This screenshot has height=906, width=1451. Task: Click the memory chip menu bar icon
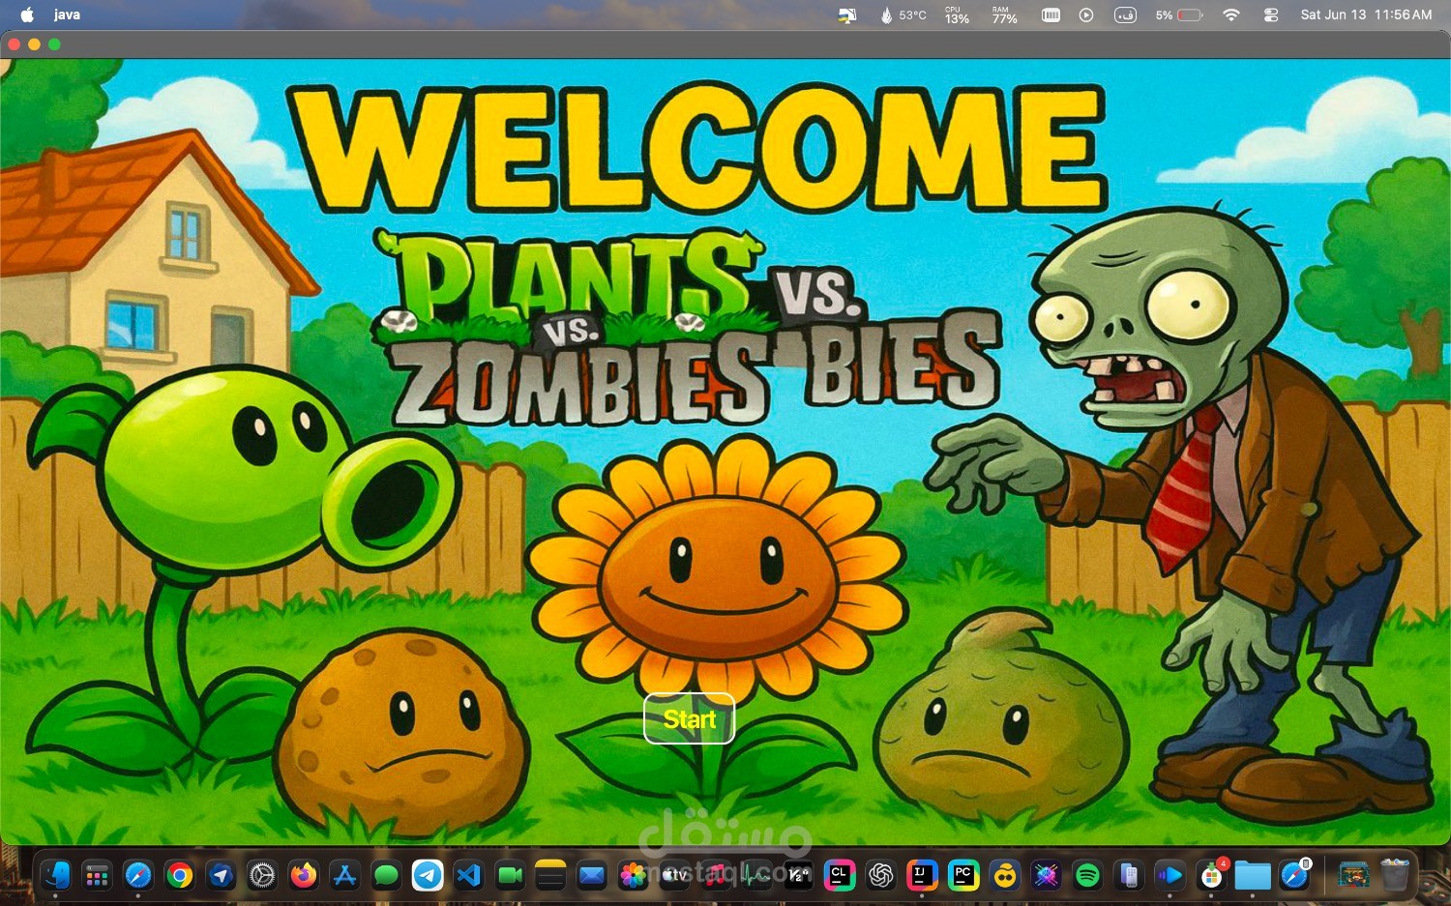coord(1051,15)
